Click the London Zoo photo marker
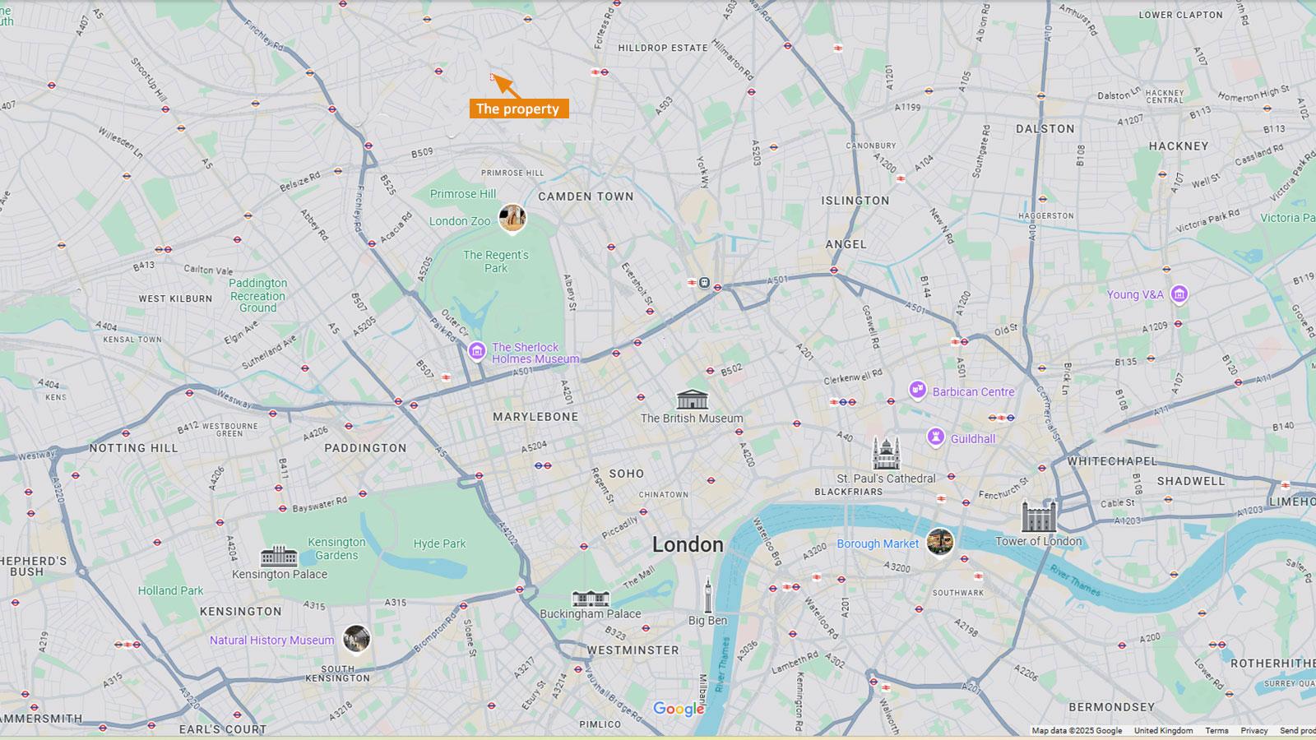1316x740 pixels. 512,219
